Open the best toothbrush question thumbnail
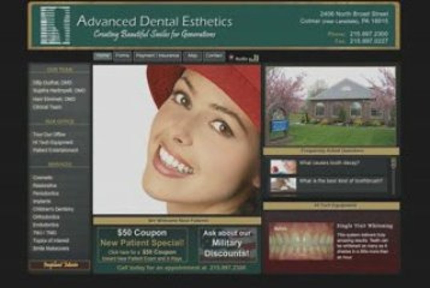430x288 pixels. pyautogui.click(x=283, y=184)
